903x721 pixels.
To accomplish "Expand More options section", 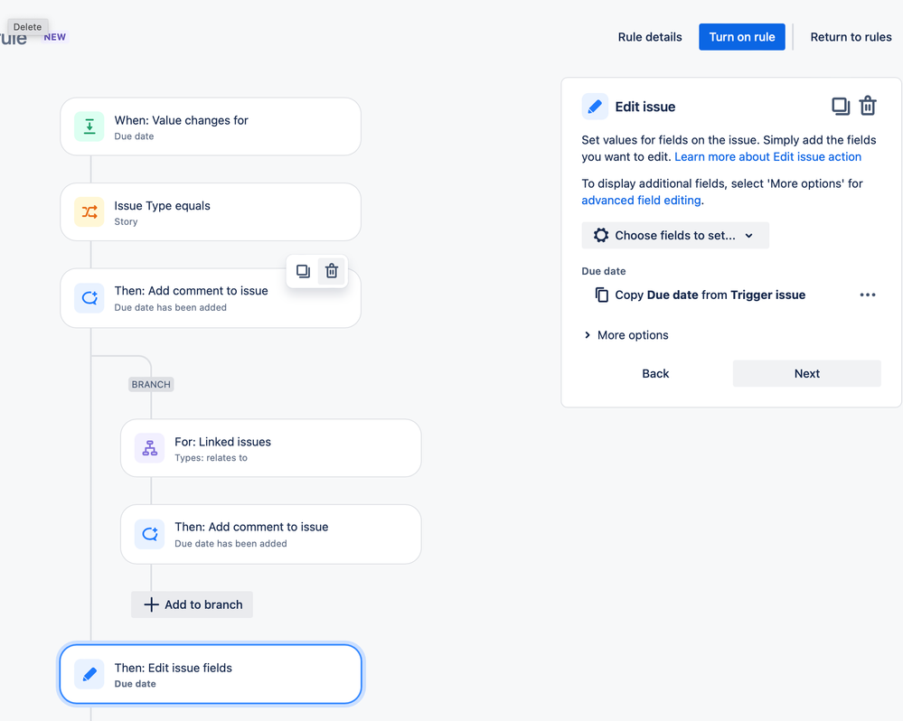I will [626, 335].
